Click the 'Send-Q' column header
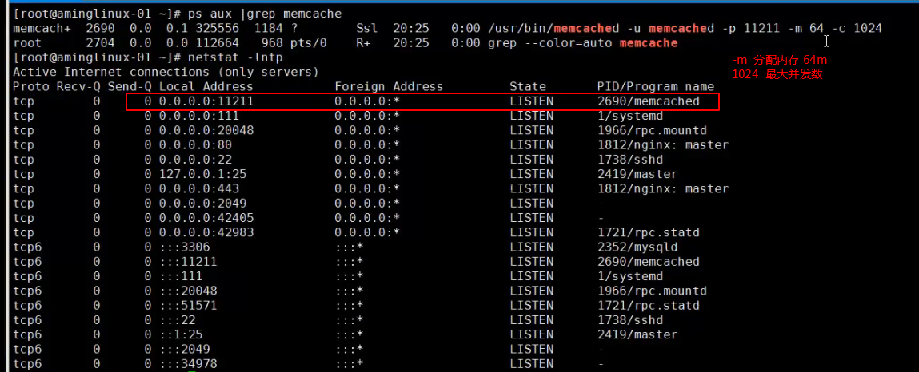This screenshot has height=372, width=919. click(x=130, y=86)
